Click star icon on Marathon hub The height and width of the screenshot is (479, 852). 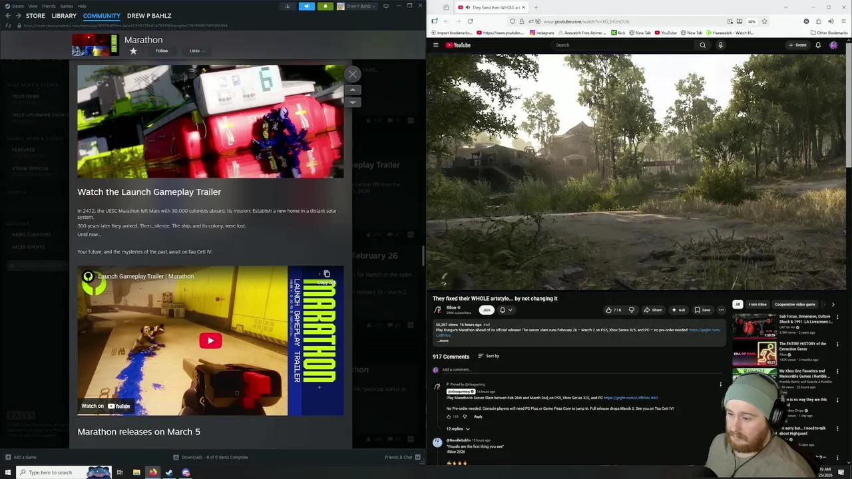(133, 51)
